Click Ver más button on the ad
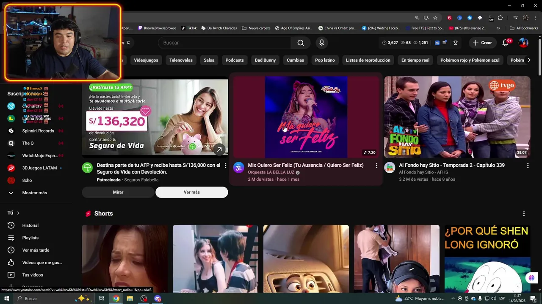Screen dimensions: 542x304 click(x=192, y=192)
